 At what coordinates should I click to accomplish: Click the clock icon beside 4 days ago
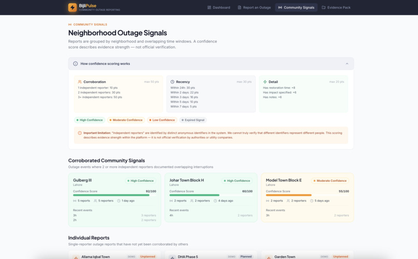click(x=215, y=200)
